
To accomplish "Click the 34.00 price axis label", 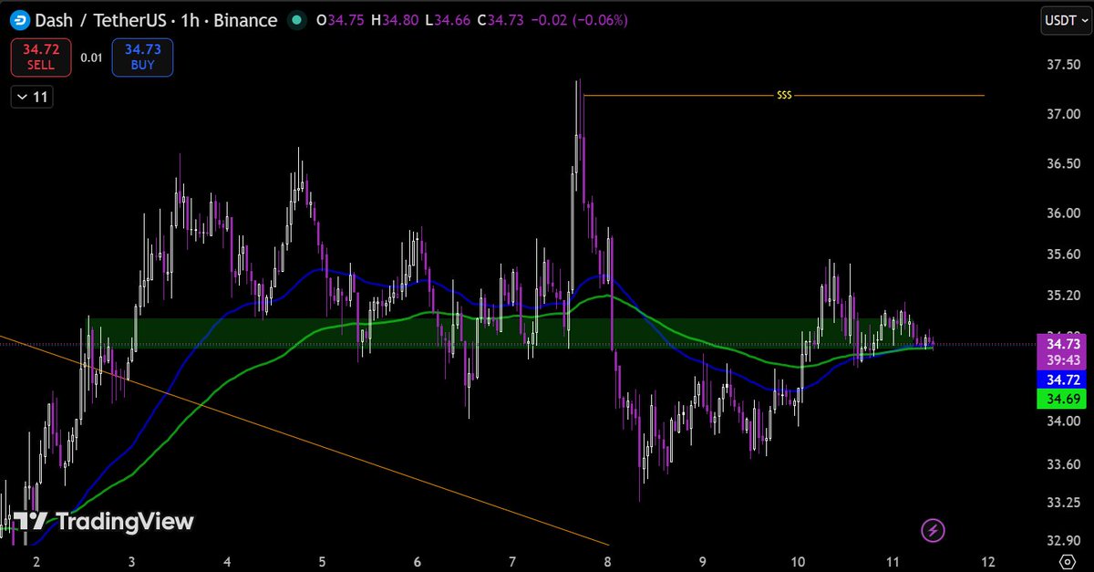I will point(1062,421).
